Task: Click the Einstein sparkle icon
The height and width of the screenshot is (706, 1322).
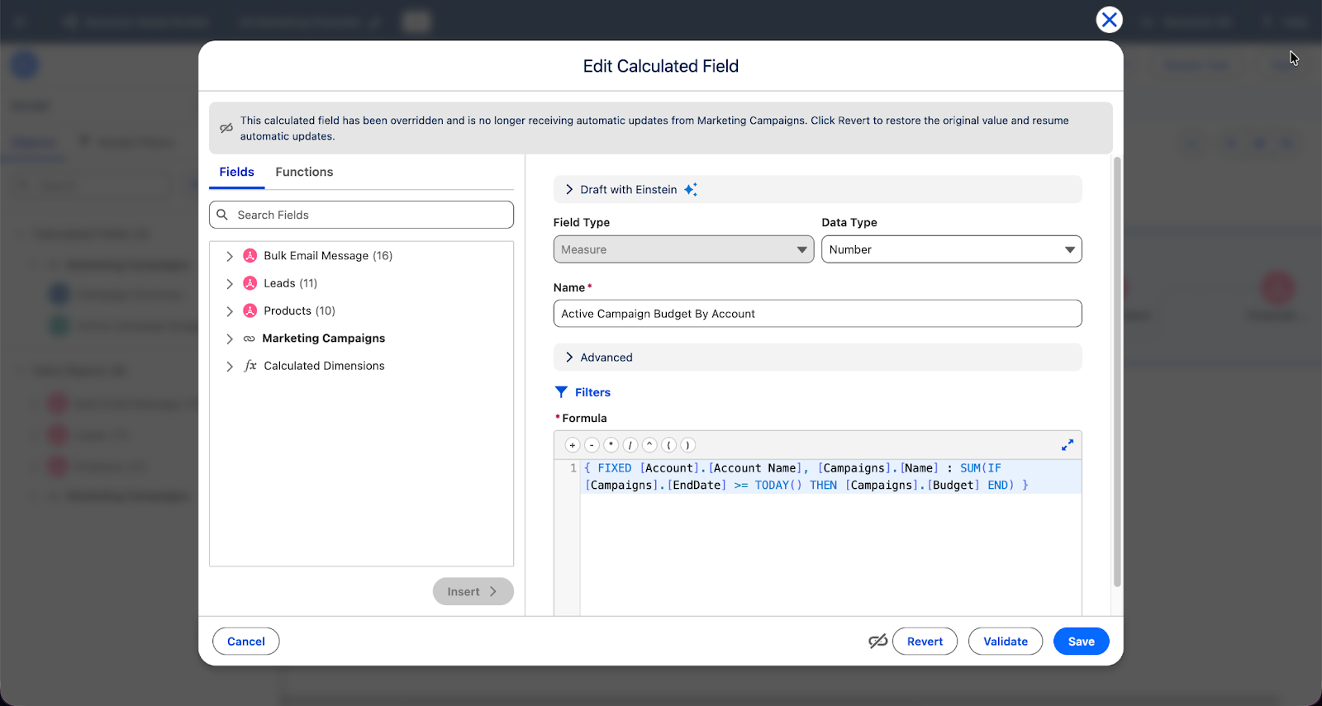Action: [x=691, y=189]
